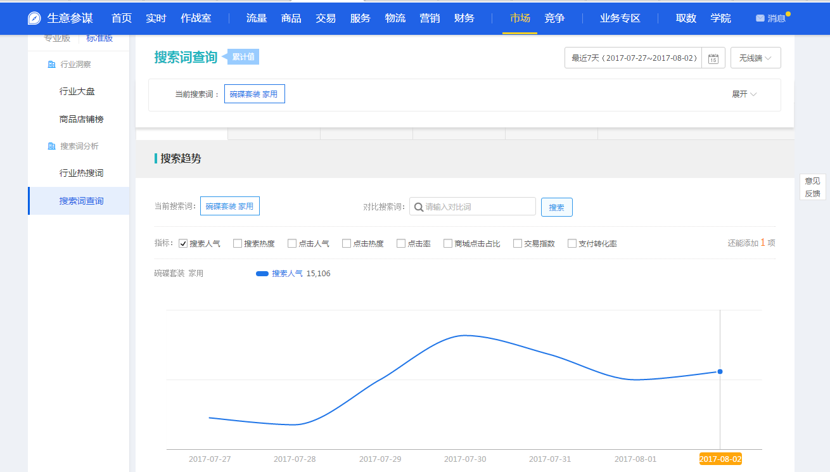Expand the 展开 search term panel
830x472 pixels.
point(744,94)
